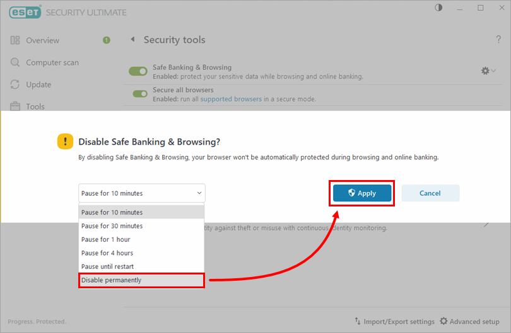Click the Update refresh icon in sidebar

(x=15, y=84)
